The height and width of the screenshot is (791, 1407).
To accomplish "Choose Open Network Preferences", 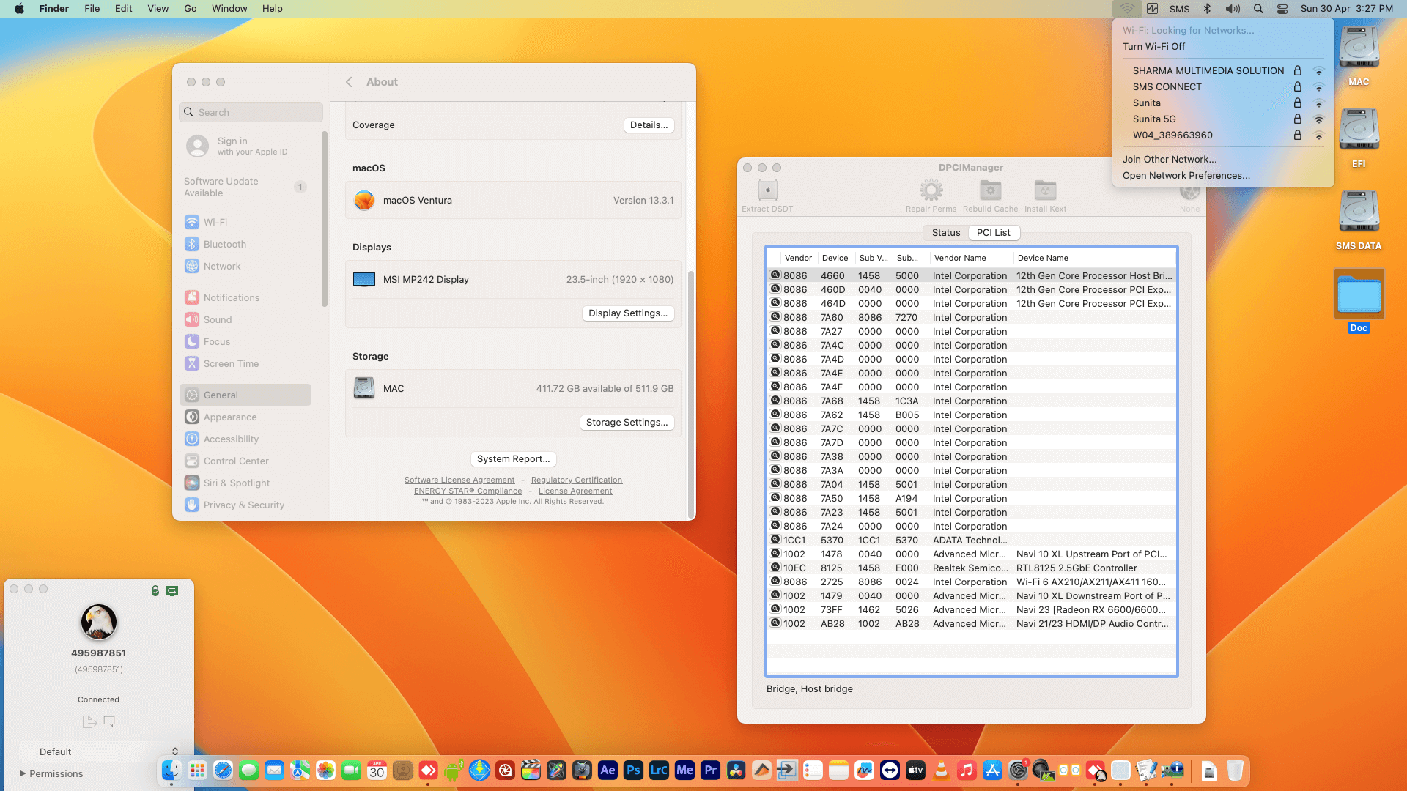I will pyautogui.click(x=1186, y=175).
